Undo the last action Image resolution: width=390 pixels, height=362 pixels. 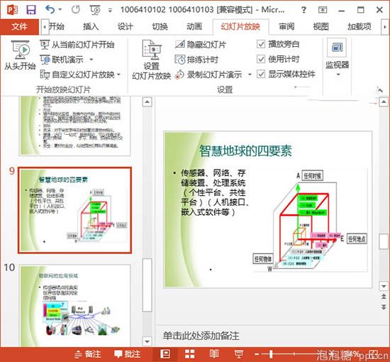click(x=50, y=10)
